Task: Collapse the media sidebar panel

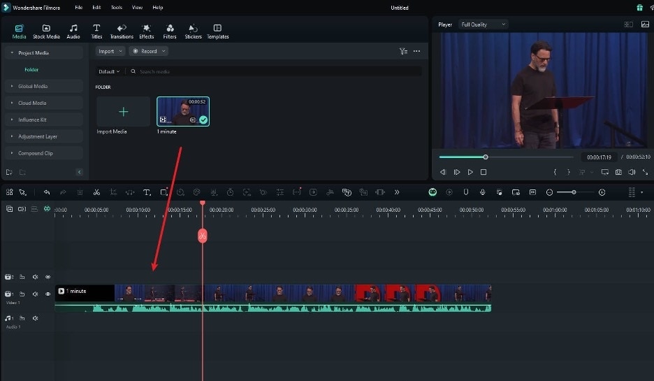Action: pos(79,172)
